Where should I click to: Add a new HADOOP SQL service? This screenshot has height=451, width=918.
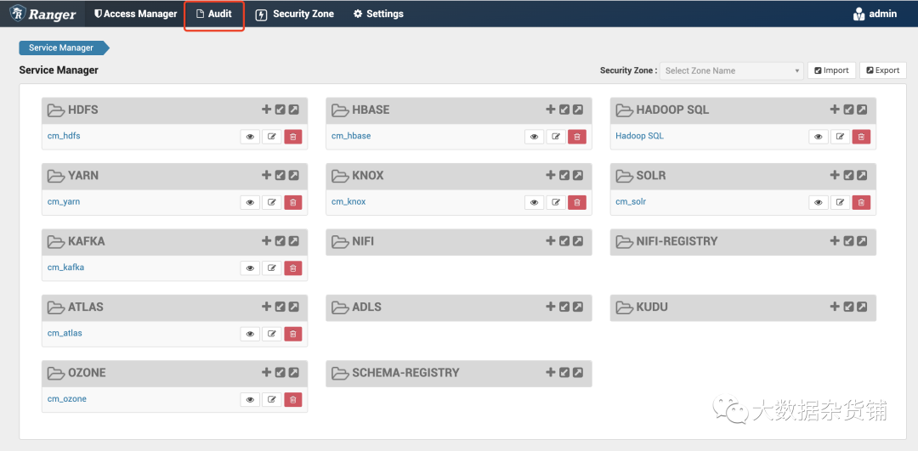click(835, 110)
